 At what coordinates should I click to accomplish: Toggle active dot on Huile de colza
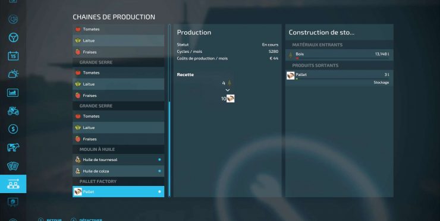coord(159,171)
